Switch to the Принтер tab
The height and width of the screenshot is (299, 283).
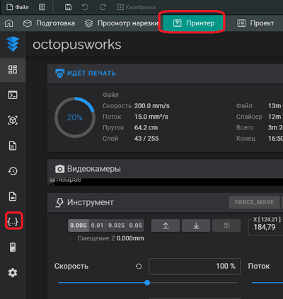pyautogui.click(x=193, y=23)
